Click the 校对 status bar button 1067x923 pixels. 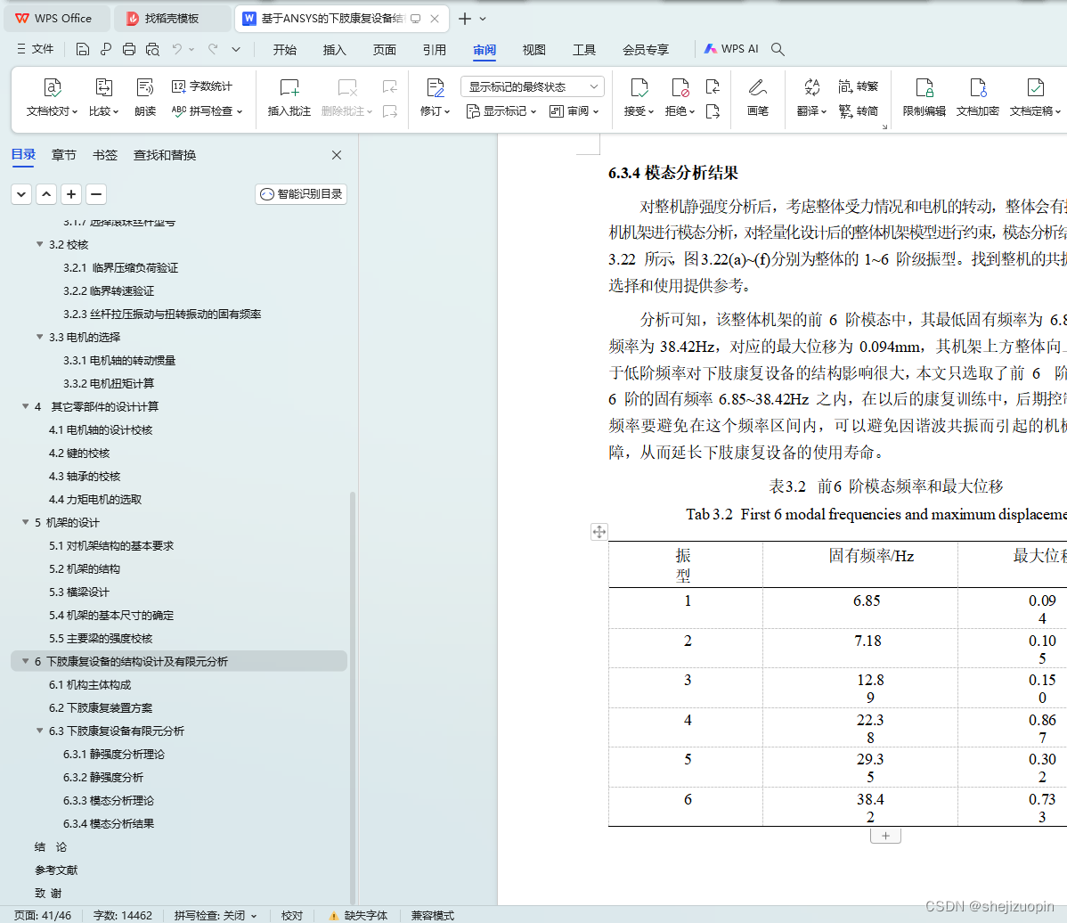292,916
